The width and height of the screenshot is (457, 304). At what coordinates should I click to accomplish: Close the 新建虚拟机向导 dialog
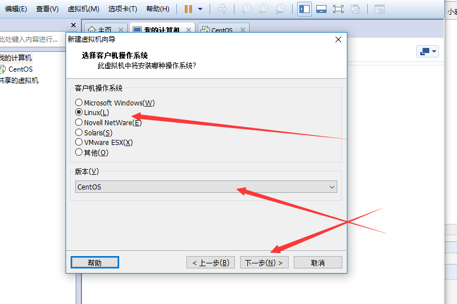[x=338, y=39]
